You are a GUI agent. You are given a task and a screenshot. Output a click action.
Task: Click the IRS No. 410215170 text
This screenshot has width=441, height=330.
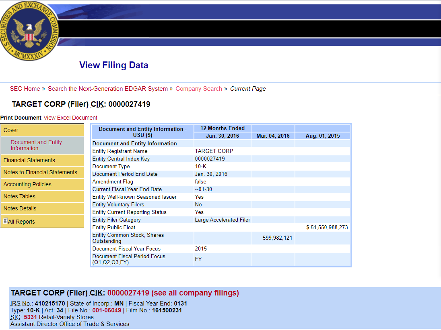point(38,304)
